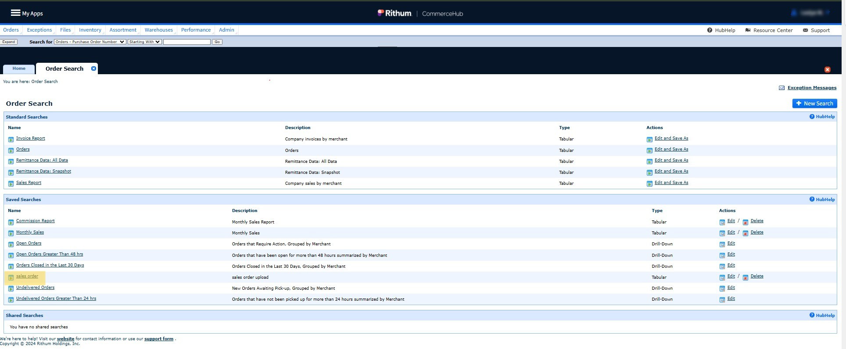The image size is (846, 349).
Task: Click the red close-all icon on the tab bar
Action: coord(827,69)
